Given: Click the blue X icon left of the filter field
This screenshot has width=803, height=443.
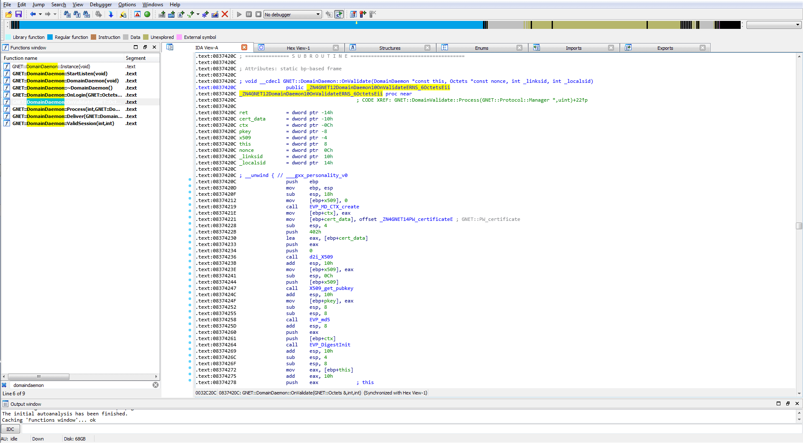Looking at the screenshot, I should tap(4, 385).
